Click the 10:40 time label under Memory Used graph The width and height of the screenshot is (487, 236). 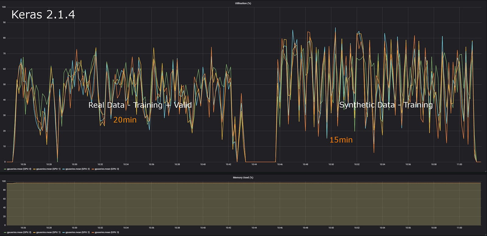pyautogui.click(x=203, y=228)
